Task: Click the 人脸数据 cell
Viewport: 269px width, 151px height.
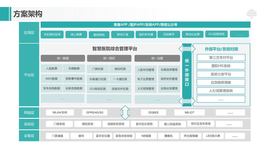Action: pyautogui.click(x=52, y=69)
